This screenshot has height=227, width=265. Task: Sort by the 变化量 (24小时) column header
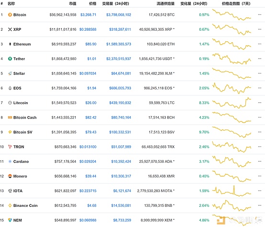pyautogui.click(x=194, y=3)
